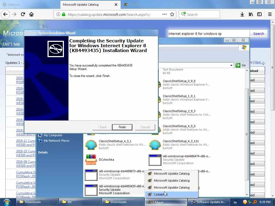Image resolution: width=275 pixels, height=206 pixels.
Task: Open Mypal taskbar group button
Action: (x=166, y=202)
